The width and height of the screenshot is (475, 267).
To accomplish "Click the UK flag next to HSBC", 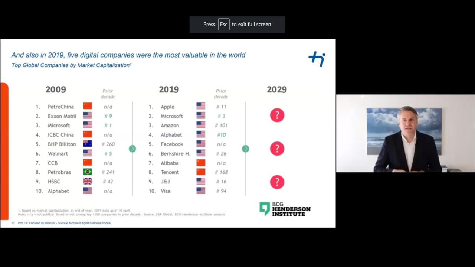I will (x=88, y=182).
